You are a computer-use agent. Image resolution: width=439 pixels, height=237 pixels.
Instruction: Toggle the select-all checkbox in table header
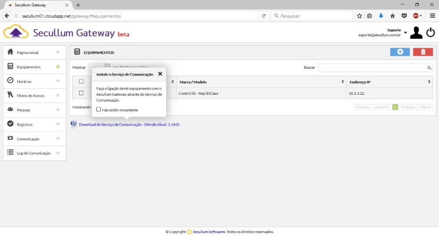82,81
